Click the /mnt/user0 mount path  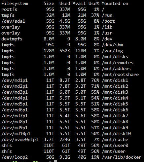click(x=115, y=146)
